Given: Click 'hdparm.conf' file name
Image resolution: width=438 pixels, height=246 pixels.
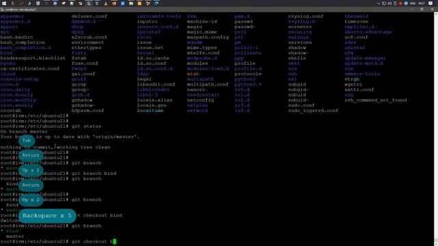Looking at the screenshot, I should tap(88, 111).
